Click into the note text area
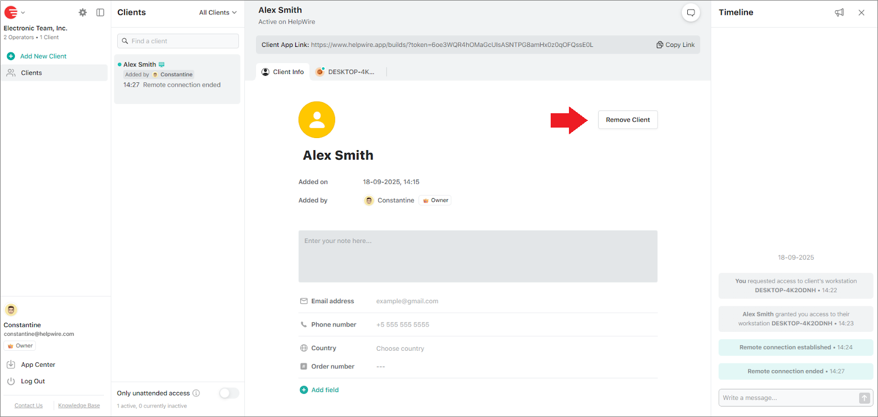The height and width of the screenshot is (417, 878). pyautogui.click(x=478, y=256)
